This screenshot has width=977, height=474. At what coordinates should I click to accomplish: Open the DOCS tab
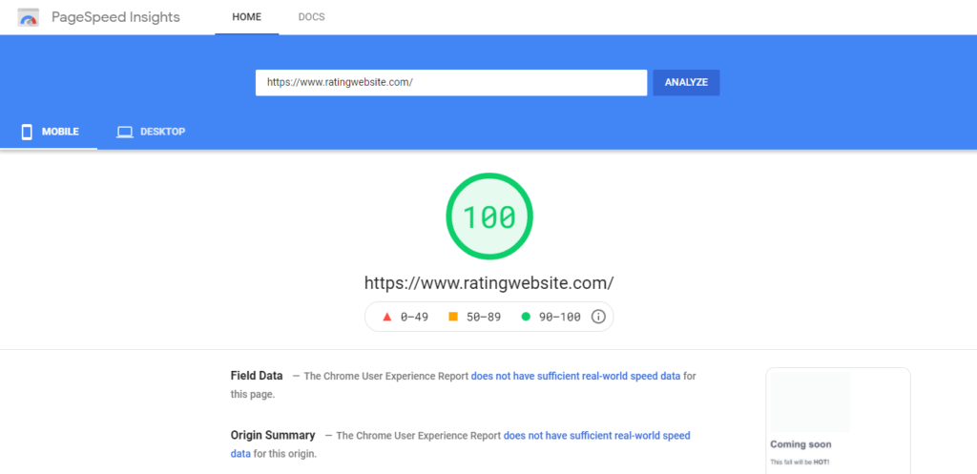point(312,17)
